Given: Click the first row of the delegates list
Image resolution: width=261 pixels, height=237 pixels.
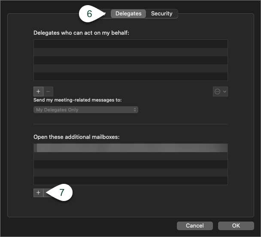Looking at the screenshot, I should (130, 44).
